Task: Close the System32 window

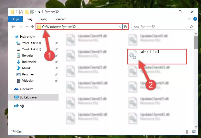Action: click(x=192, y=12)
